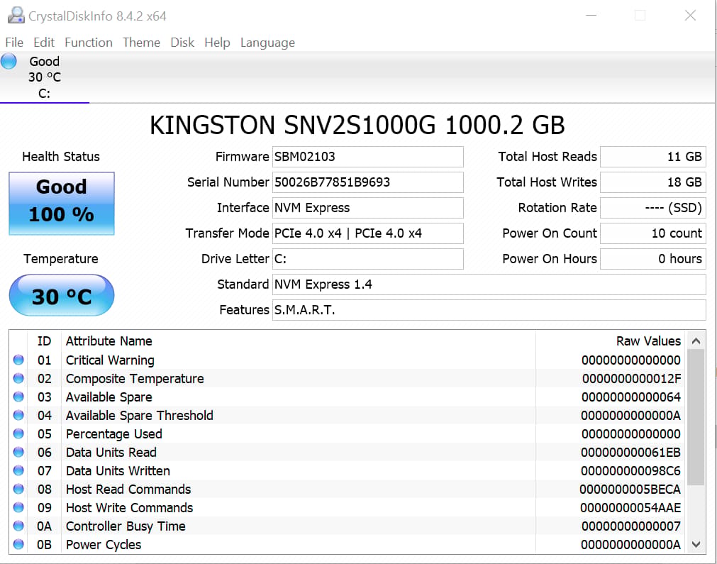The image size is (717, 564).
Task: Open the Help menu
Action: coord(217,43)
